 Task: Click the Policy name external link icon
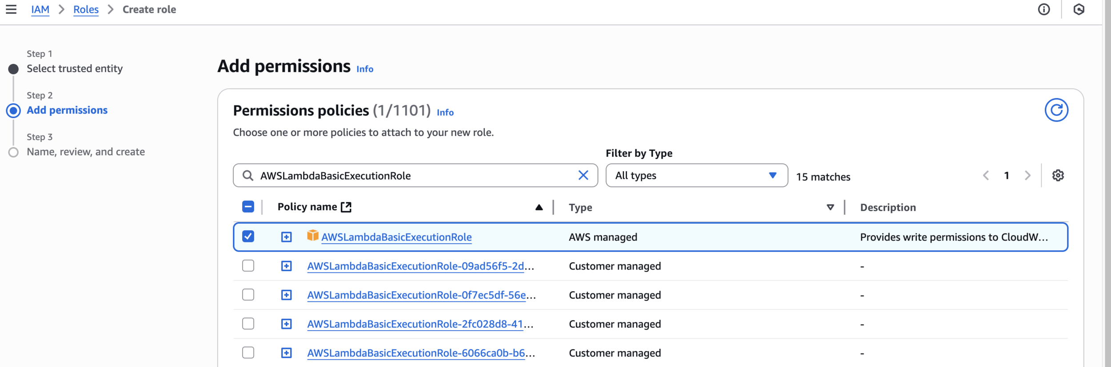[x=346, y=207]
